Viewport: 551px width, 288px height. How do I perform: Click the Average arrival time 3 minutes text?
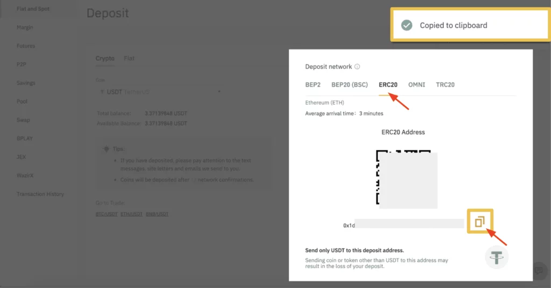click(344, 114)
